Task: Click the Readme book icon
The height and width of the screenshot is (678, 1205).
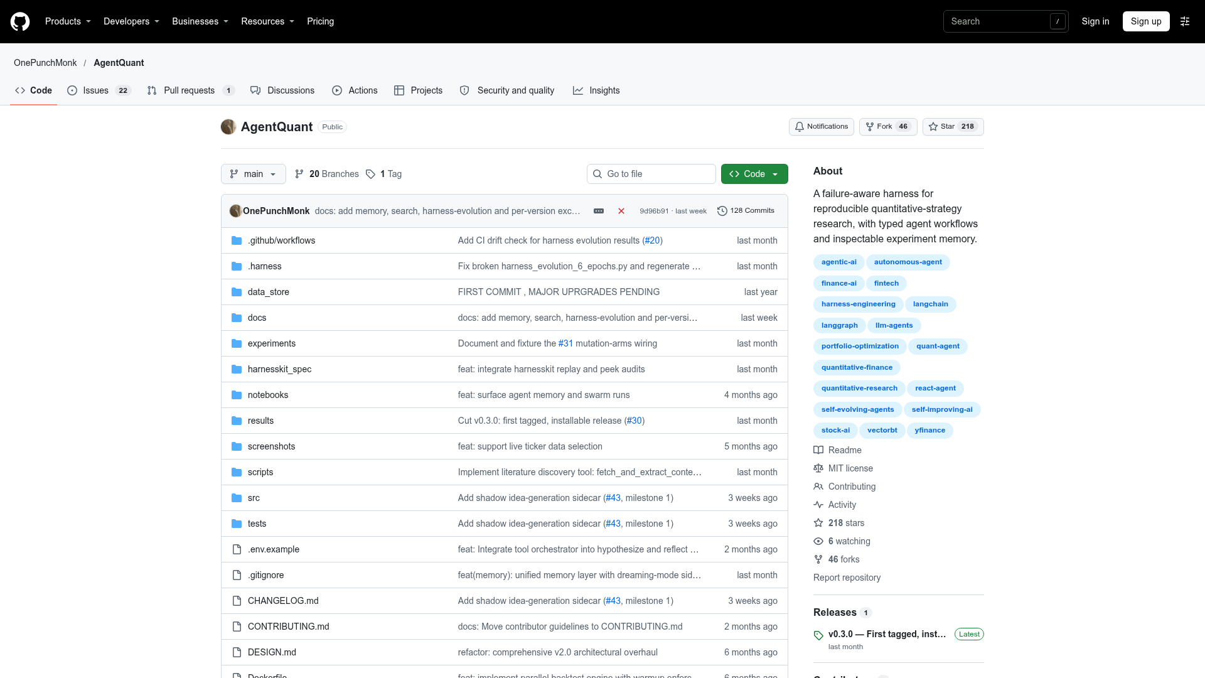Action: [818, 450]
